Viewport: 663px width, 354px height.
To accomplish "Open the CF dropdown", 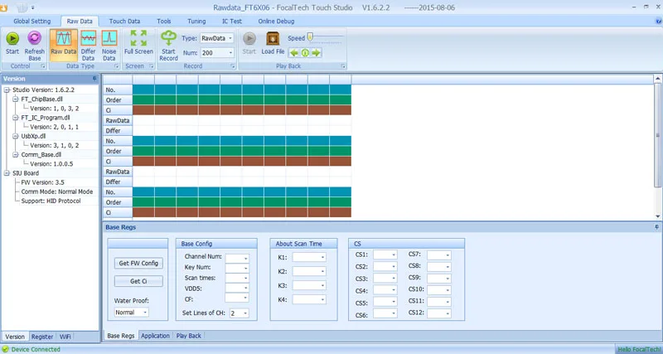I will (245, 298).
